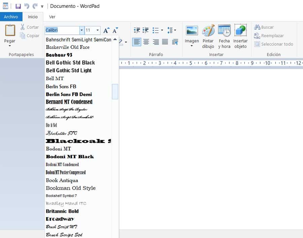The image size is (303, 238).
Task: Click the decrease indent icon
Action: click(x=137, y=30)
